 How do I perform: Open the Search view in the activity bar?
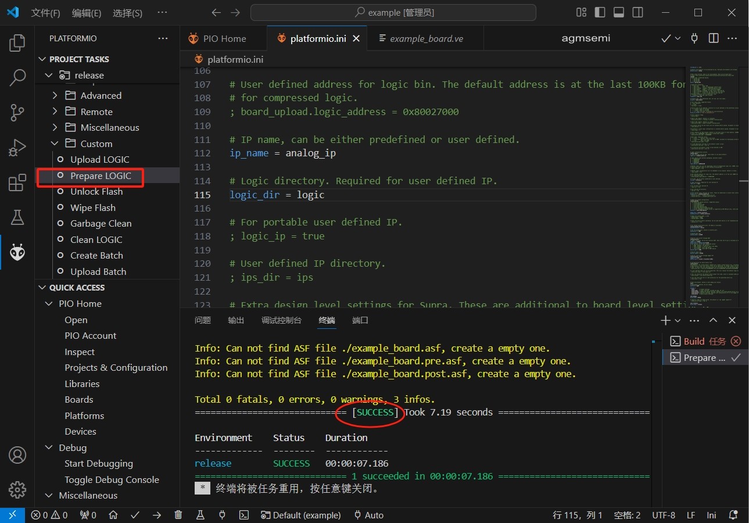point(17,78)
